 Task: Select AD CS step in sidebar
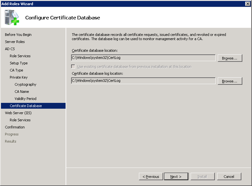[x=10, y=49]
